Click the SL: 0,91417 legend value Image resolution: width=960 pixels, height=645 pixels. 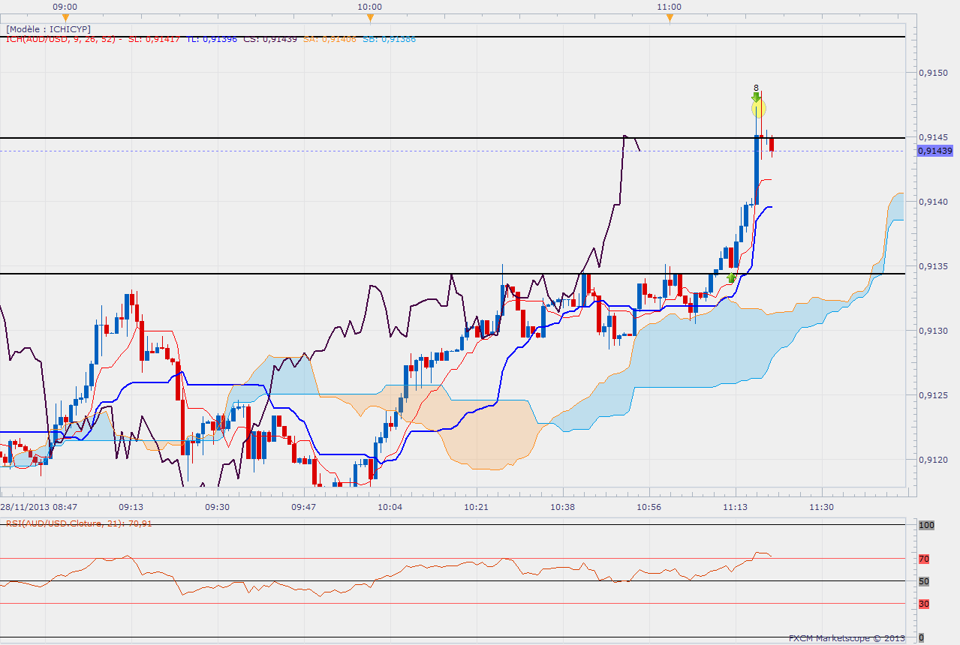(154, 39)
